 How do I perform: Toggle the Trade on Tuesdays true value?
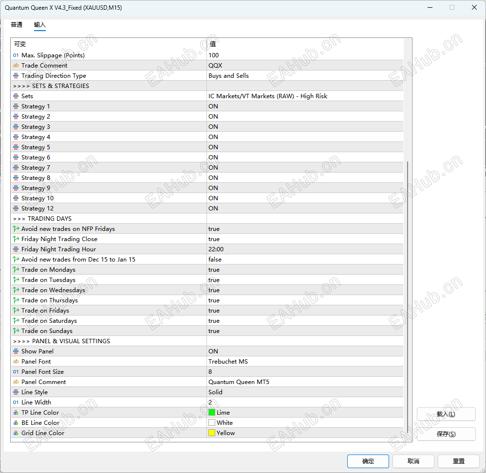305,280
